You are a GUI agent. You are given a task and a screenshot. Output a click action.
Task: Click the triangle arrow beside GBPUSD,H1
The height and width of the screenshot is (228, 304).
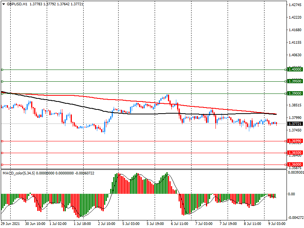(x=3, y=4)
